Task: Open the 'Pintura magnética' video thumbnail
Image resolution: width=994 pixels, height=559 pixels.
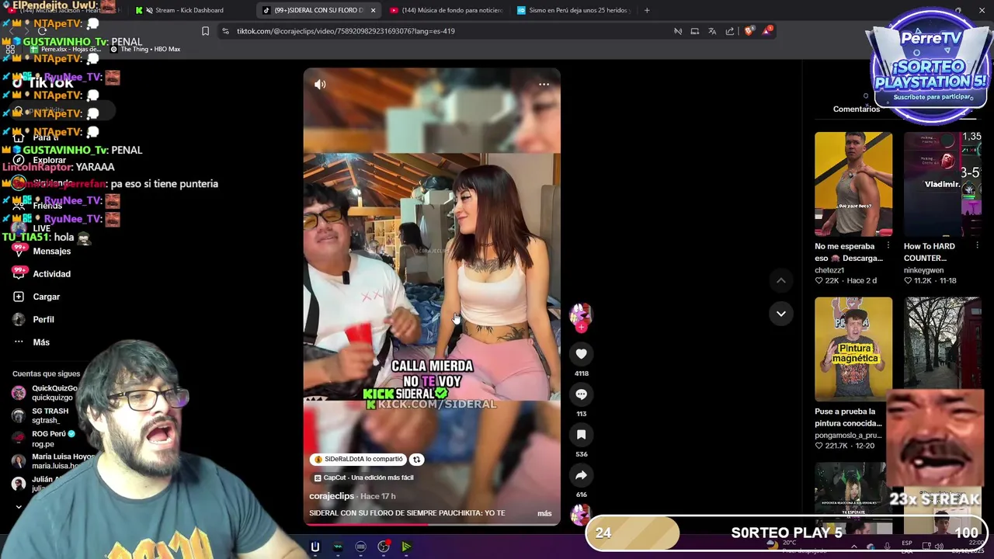Action: (x=853, y=349)
